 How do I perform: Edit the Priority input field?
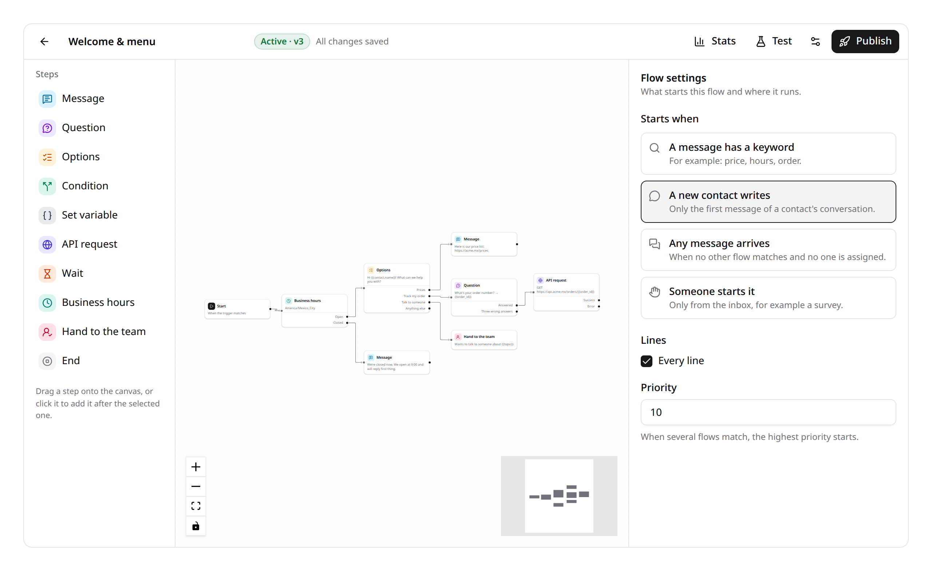(768, 412)
